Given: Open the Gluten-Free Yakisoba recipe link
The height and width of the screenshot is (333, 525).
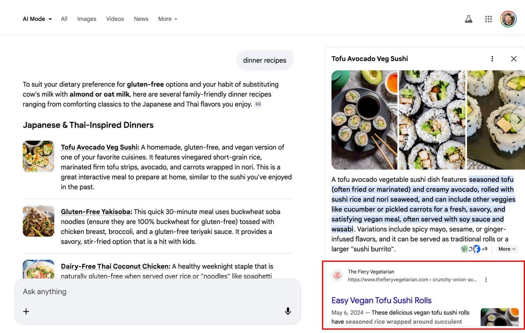Looking at the screenshot, I should tap(96, 212).
